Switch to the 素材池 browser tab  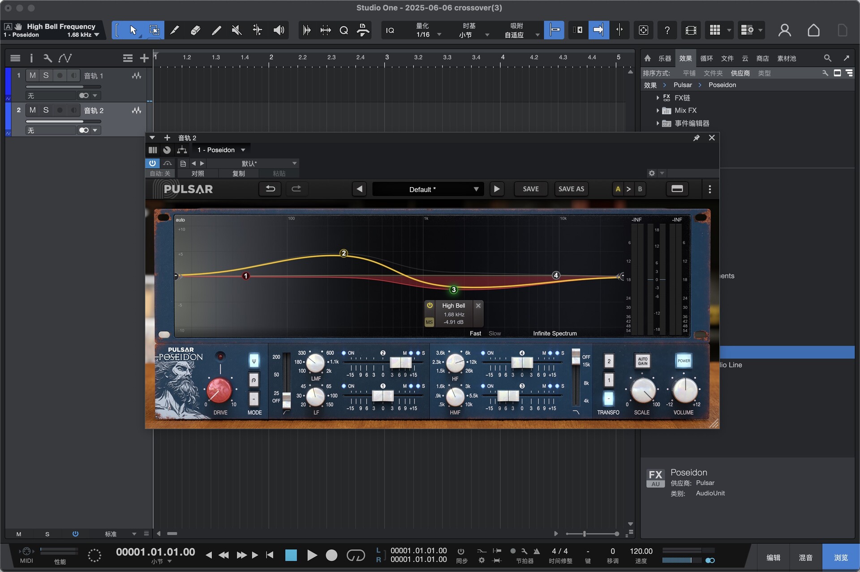point(787,58)
